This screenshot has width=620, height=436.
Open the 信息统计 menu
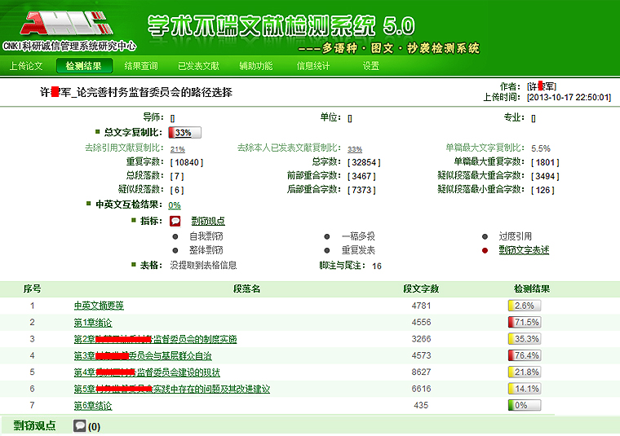pyautogui.click(x=313, y=66)
